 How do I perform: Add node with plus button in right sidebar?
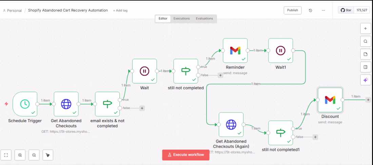[366, 28]
